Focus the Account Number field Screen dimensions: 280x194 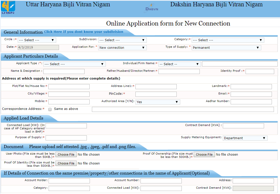pos(161,181)
